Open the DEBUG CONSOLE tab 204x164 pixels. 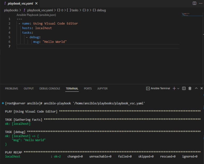point(50,88)
